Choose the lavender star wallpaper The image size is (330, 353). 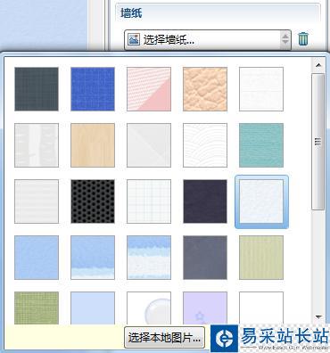205,308
